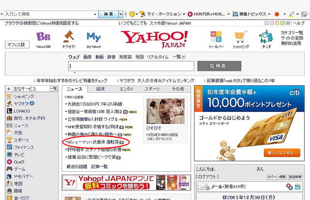Click the main Yahoo search input field

pos(131,66)
